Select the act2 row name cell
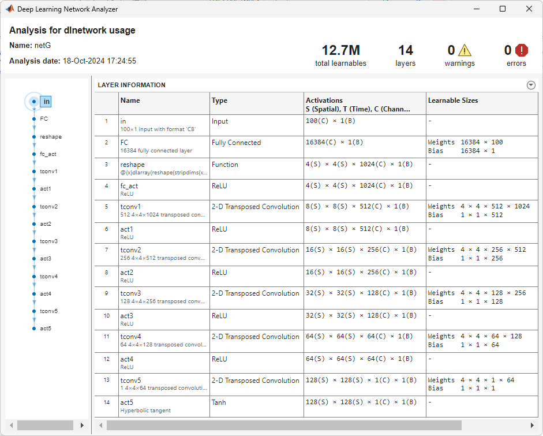This screenshot has width=543, height=436. click(164, 276)
